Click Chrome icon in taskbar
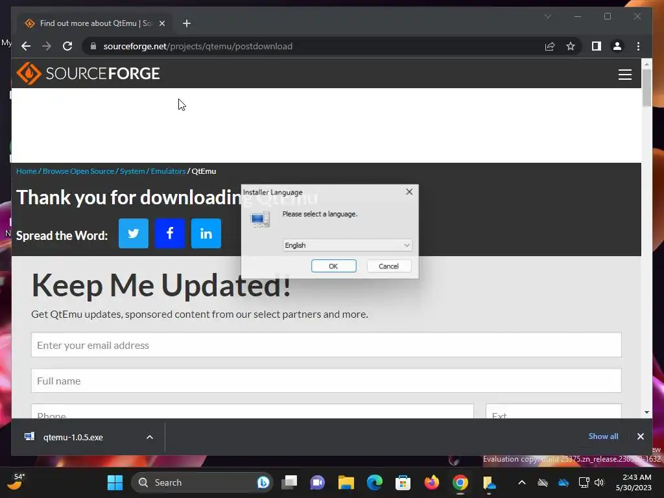Image resolution: width=664 pixels, height=498 pixels. (460, 482)
